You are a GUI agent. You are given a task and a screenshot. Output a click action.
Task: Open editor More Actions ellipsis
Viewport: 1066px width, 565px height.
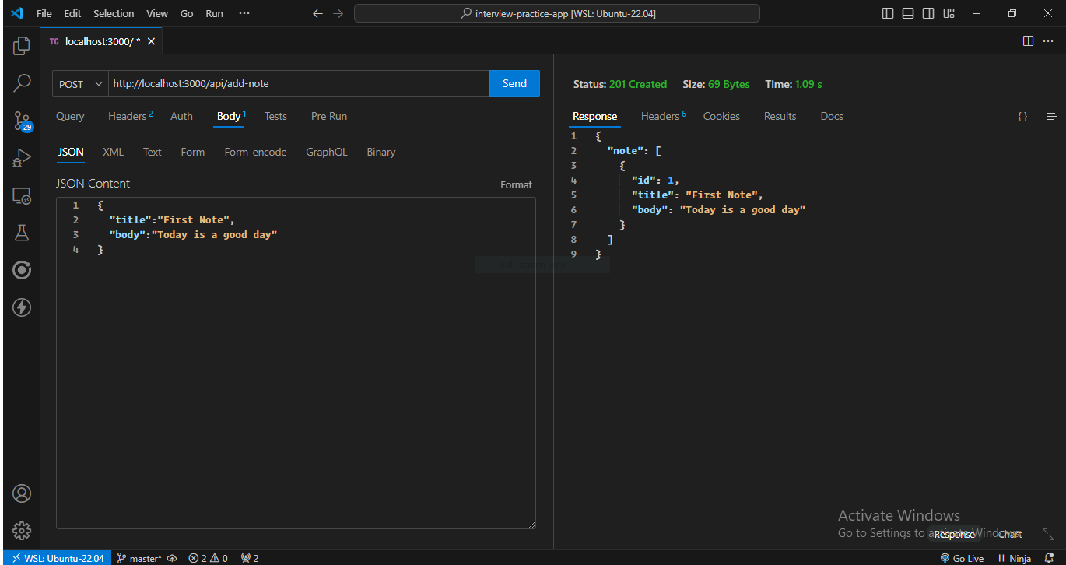pyautogui.click(x=1047, y=41)
